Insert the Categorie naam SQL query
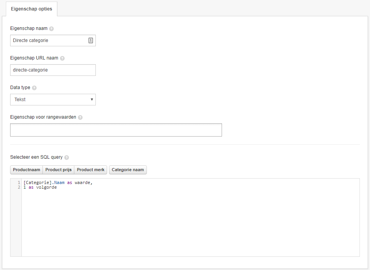The height and width of the screenshot is (270, 370). (x=128, y=170)
